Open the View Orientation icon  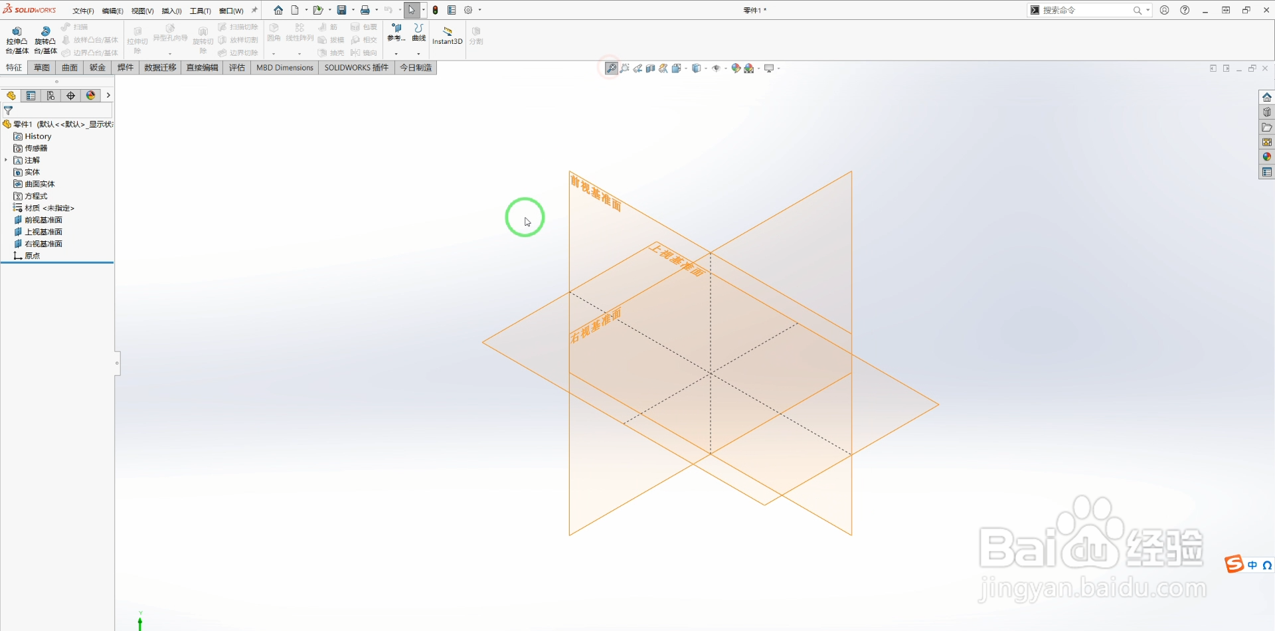pyautogui.click(x=676, y=68)
